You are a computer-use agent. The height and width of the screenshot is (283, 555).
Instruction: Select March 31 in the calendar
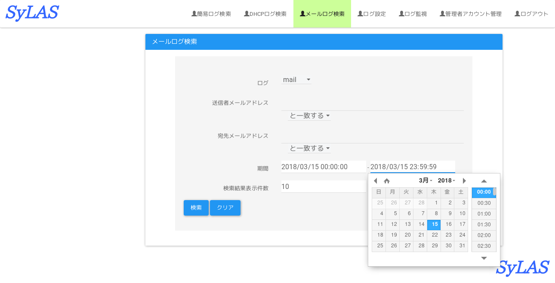461,246
